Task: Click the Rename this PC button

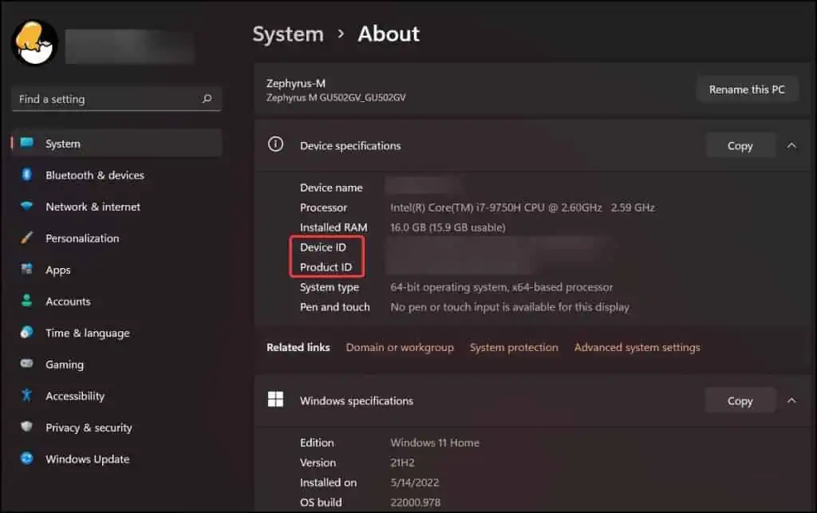Action: tap(747, 89)
